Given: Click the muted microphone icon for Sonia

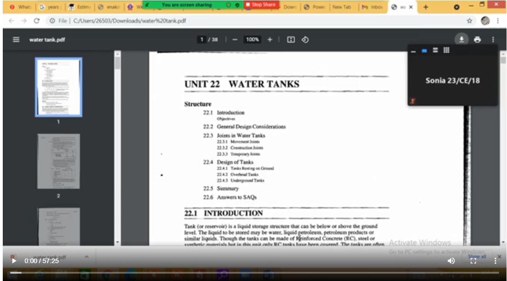Looking at the screenshot, I should tap(413, 101).
